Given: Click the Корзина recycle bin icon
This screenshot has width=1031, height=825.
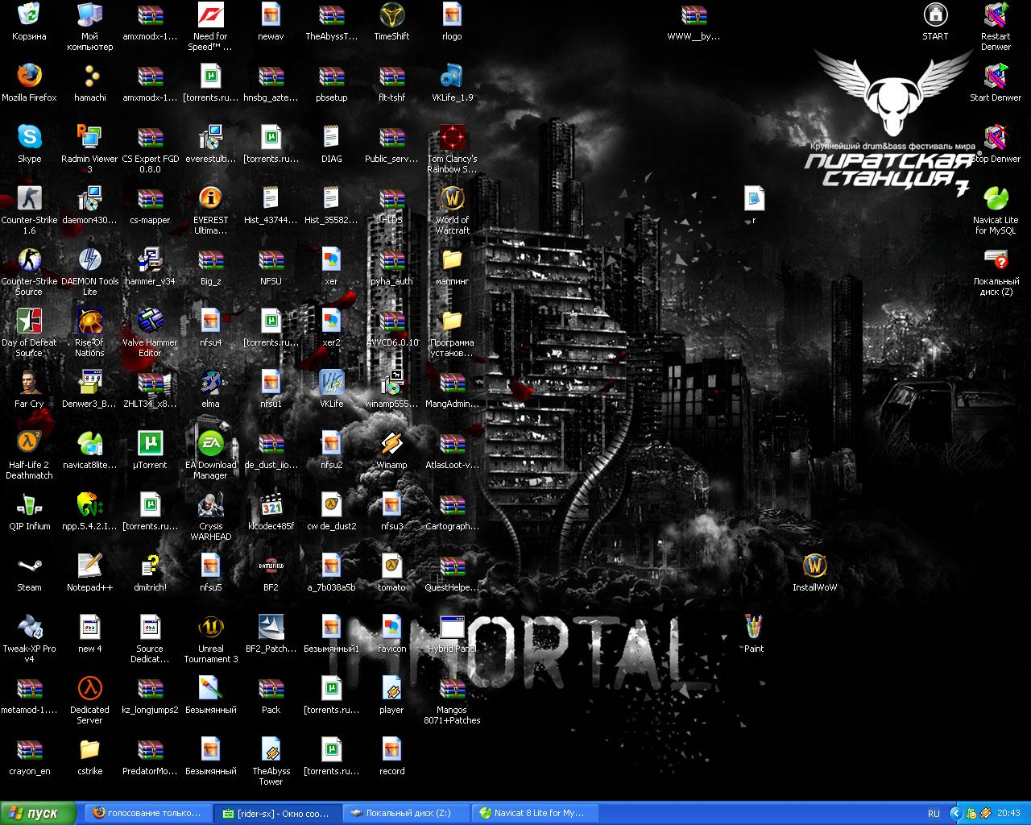Looking at the screenshot, I should pyautogui.click(x=29, y=15).
